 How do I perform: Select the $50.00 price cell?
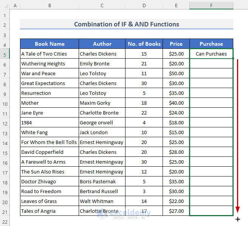click(x=176, y=73)
